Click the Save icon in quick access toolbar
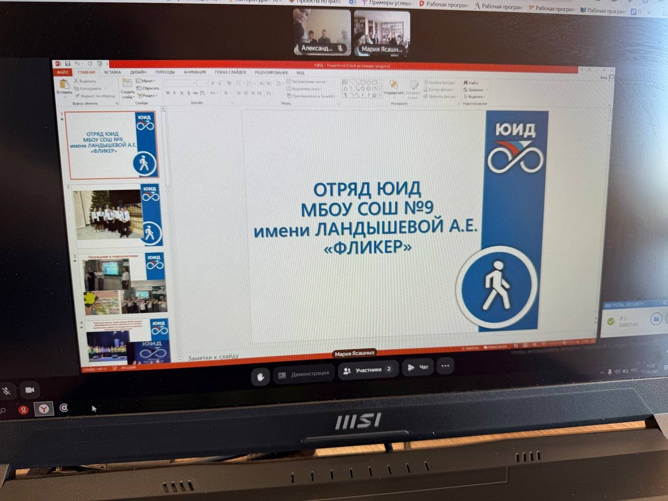This screenshot has height=501, width=668. (68, 64)
